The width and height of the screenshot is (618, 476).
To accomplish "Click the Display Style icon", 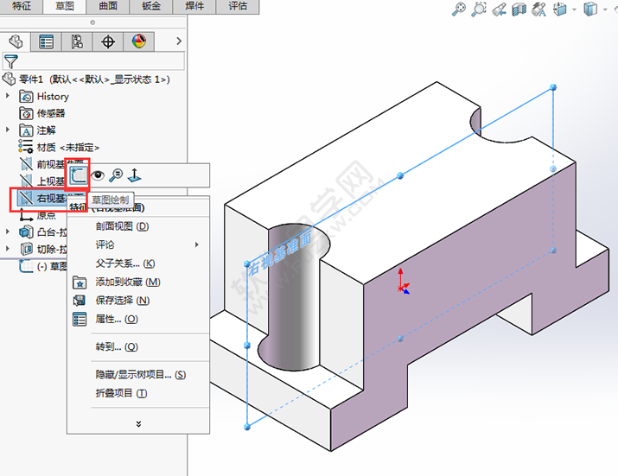I will 590,9.
